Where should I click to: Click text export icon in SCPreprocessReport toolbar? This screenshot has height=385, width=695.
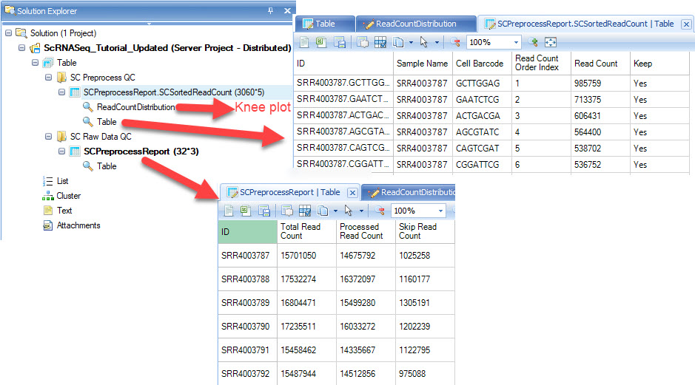tap(229, 211)
